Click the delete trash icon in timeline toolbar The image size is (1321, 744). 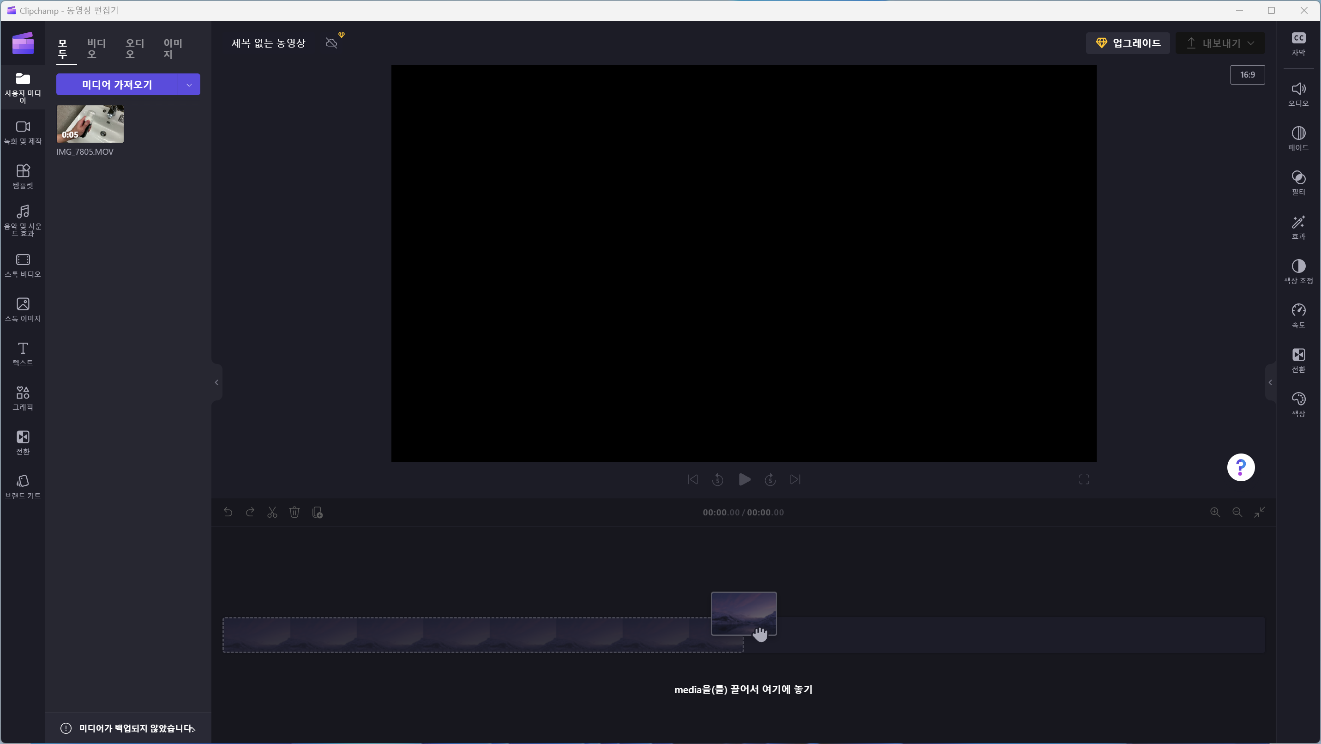(294, 512)
